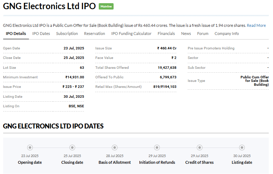Screen dimensions: 273x174
Task: Click the Issue Size value ₹ 460.44 Cr
Action: [167, 48]
